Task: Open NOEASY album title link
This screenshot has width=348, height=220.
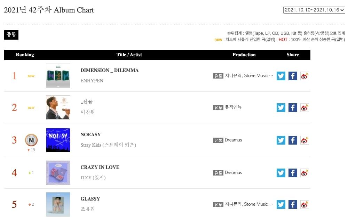Action: point(90,135)
